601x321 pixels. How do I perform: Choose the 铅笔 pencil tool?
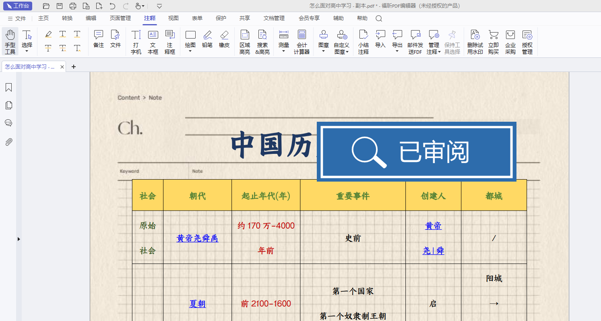[207, 39]
